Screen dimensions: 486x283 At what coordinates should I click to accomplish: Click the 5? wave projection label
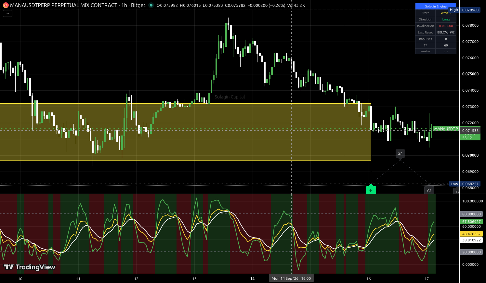tap(400, 153)
